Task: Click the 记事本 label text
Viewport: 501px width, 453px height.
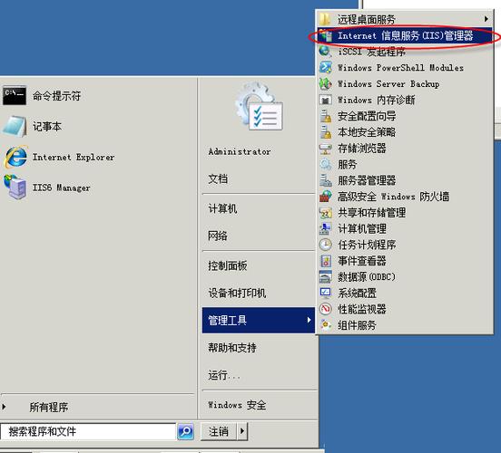Action: tap(47, 127)
